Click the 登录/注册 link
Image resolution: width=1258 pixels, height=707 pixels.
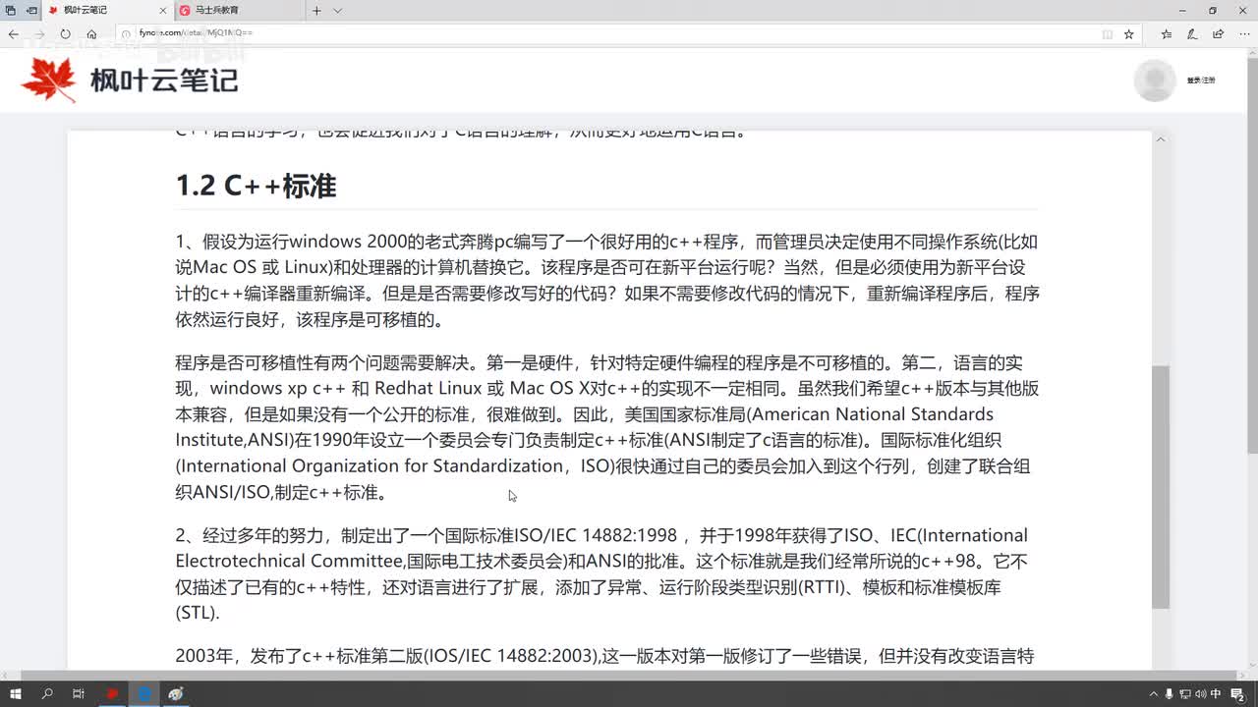(x=1201, y=81)
